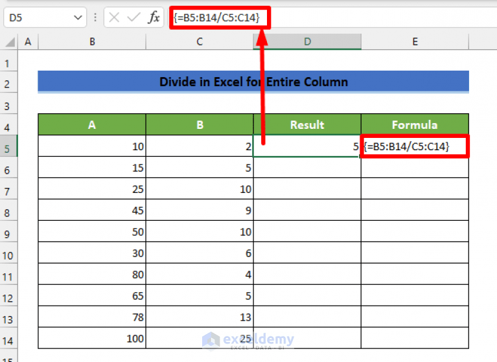Image resolution: width=497 pixels, height=362 pixels.
Task: Select cell C9 containing 10
Action: [200, 232]
